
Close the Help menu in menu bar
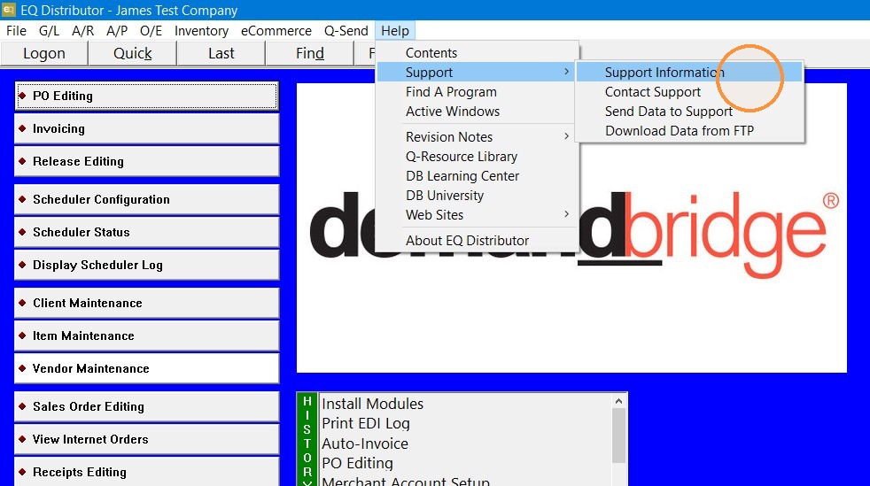(394, 31)
